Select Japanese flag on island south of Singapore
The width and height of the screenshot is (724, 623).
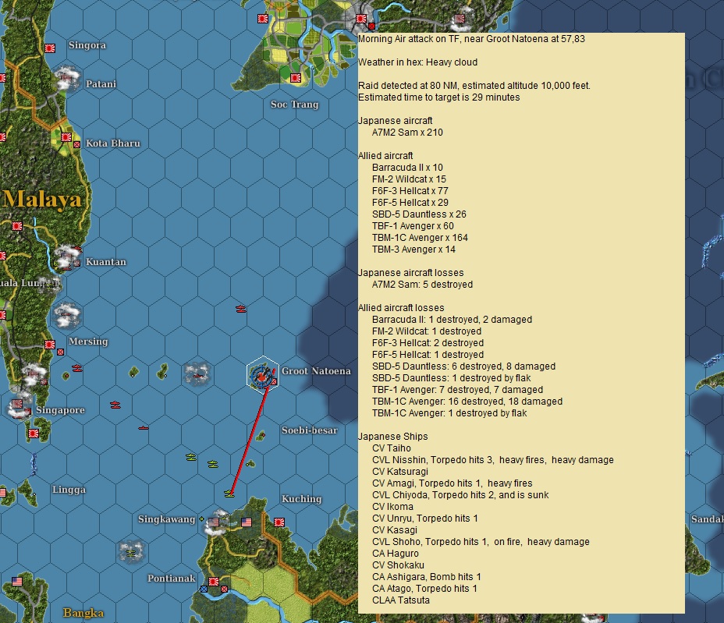coord(34,434)
